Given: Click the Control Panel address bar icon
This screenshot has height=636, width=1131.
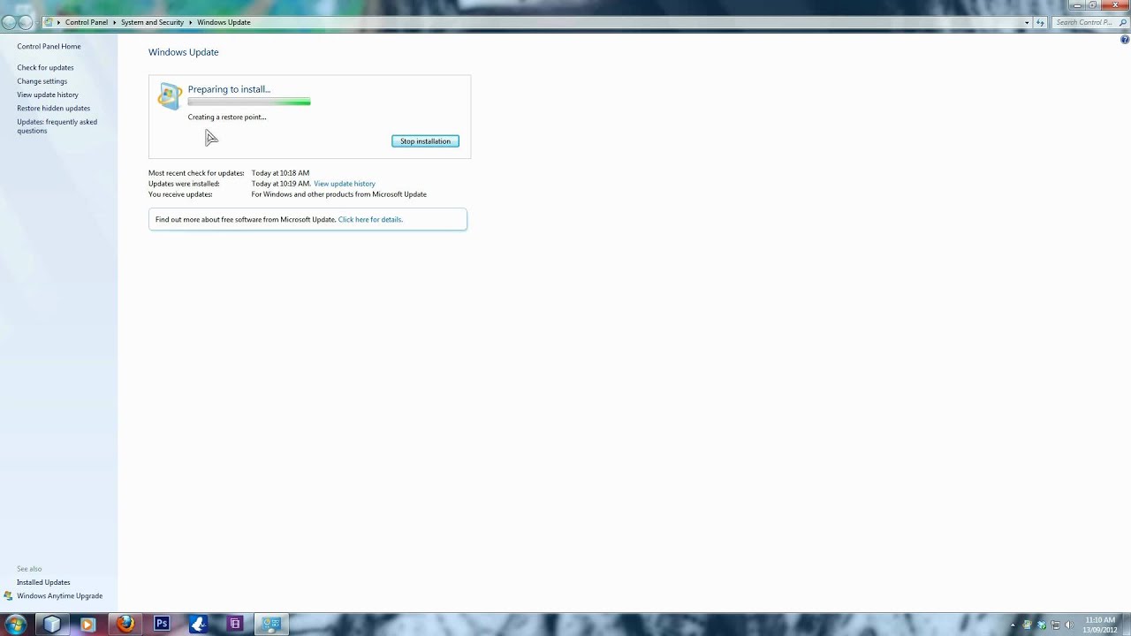Looking at the screenshot, I should (49, 22).
